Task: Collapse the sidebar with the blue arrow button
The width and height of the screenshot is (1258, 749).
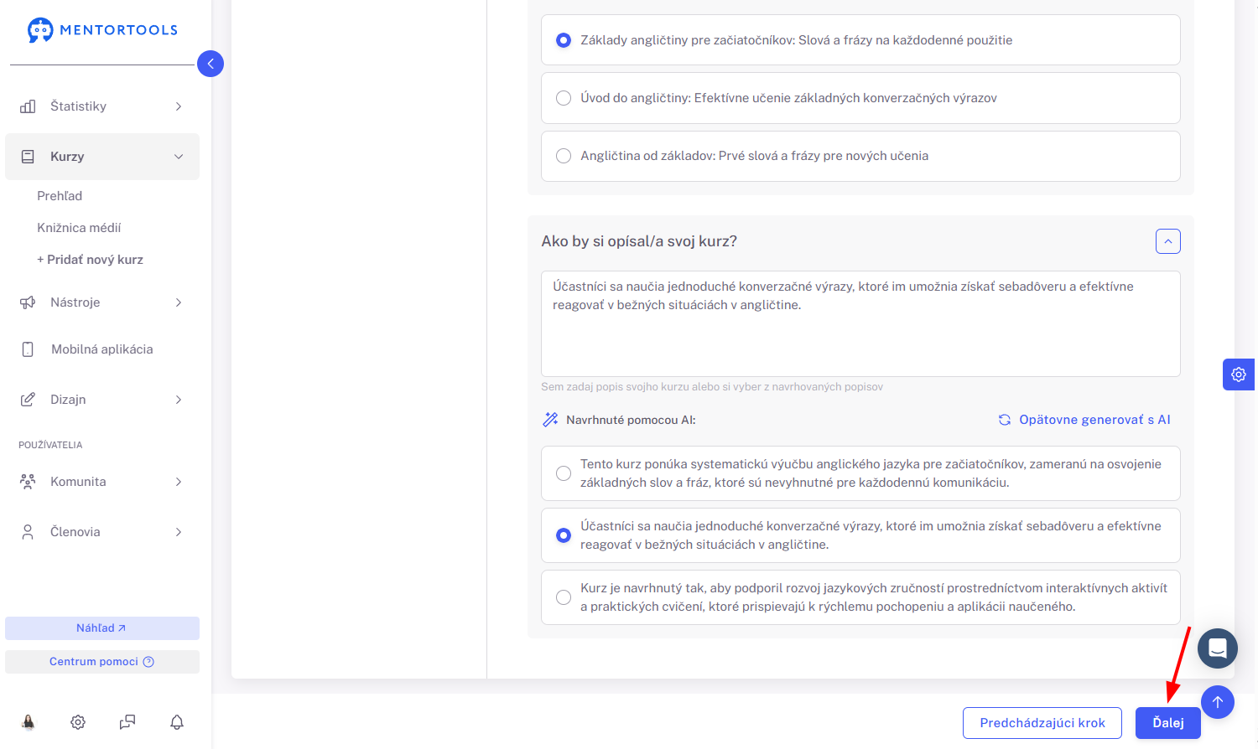Action: (211, 64)
